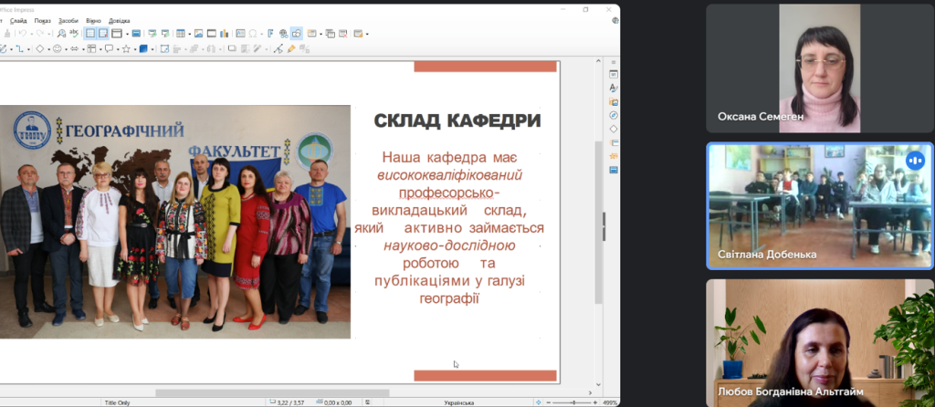Click the zoom out minus button

(x=548, y=402)
